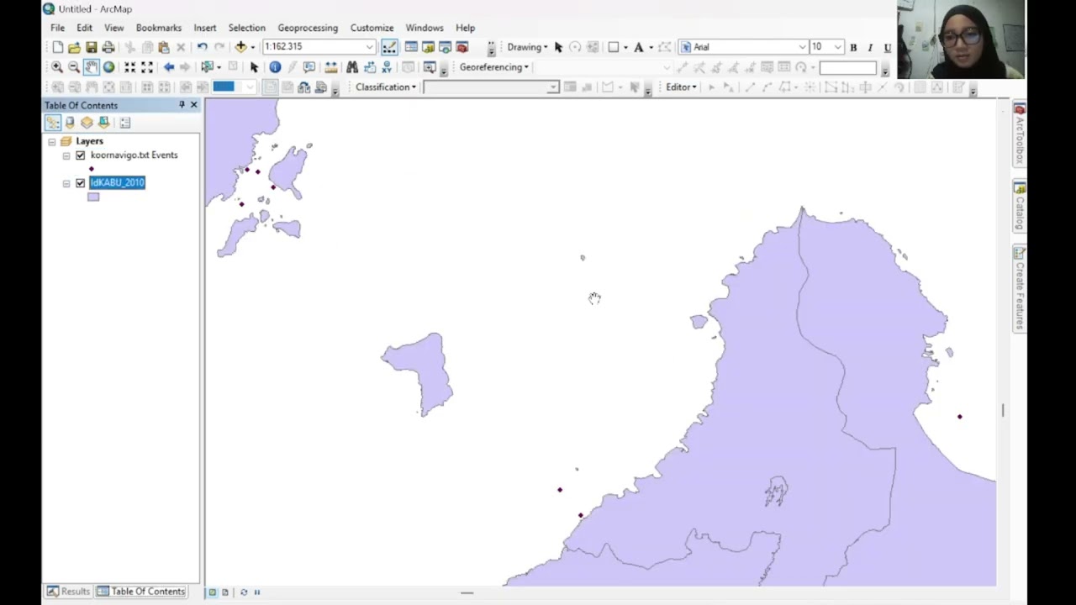Collapse IdKABU_2010 layer legend

66,183
